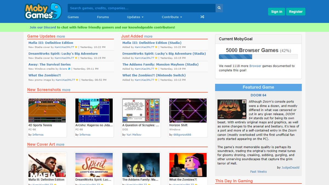Open the DOOM 64 featured game link
This screenshot has width=329, height=185.
pos(258,95)
